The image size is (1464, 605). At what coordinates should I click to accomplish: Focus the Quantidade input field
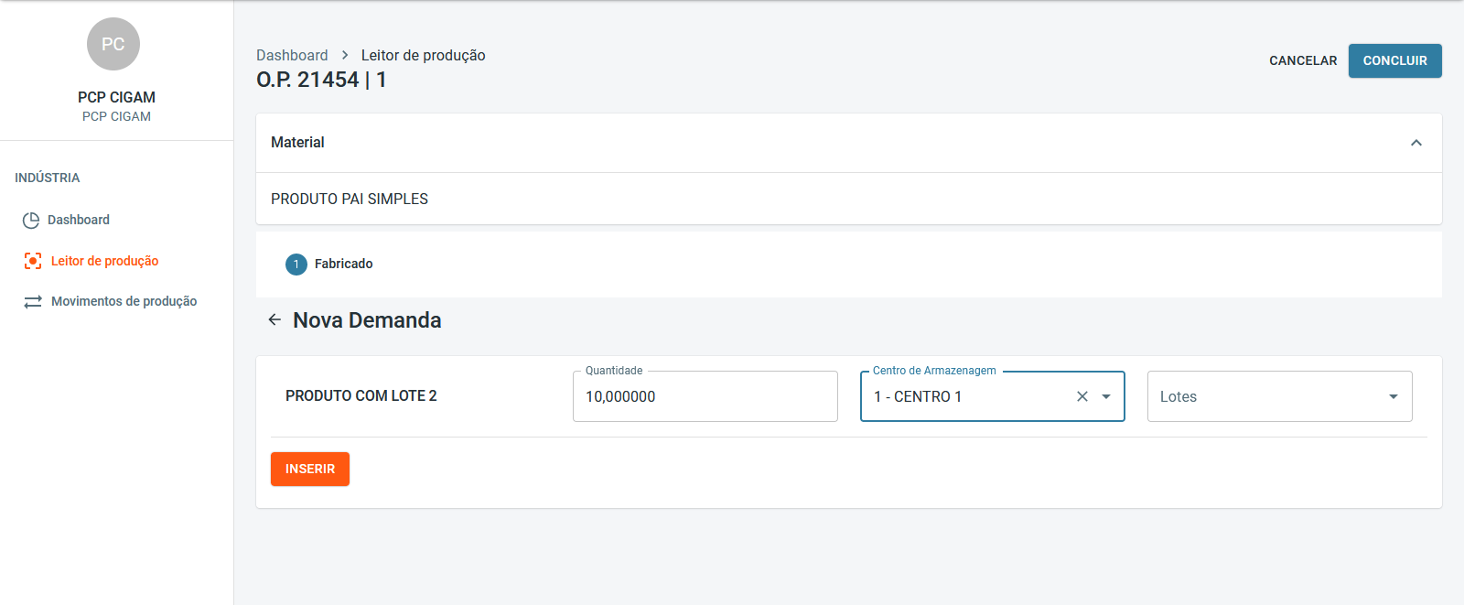(x=705, y=396)
